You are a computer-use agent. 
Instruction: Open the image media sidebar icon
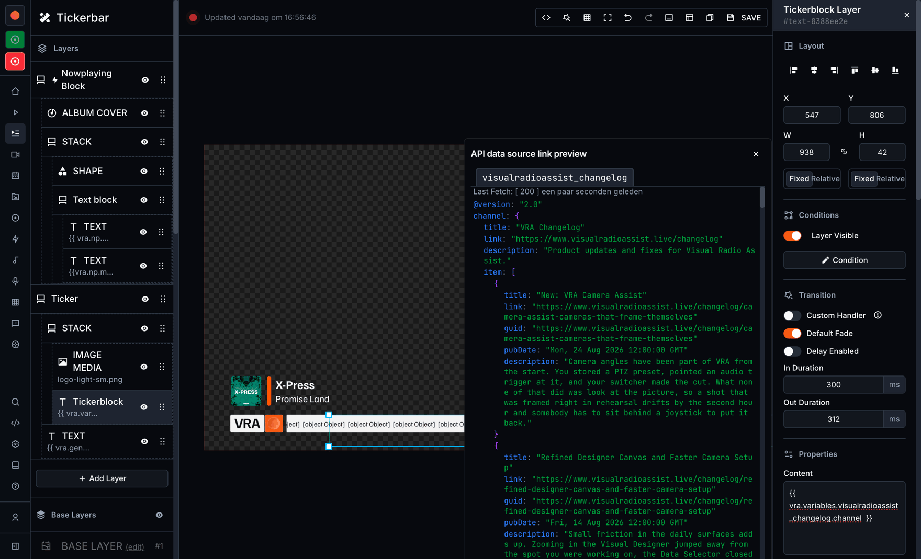(x=15, y=197)
